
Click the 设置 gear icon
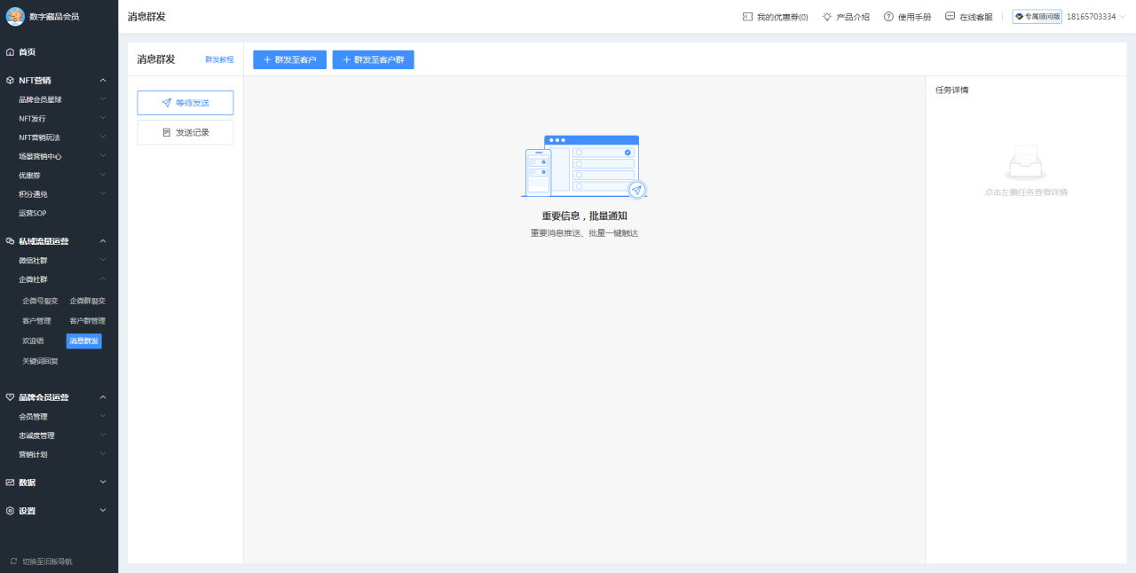click(x=11, y=510)
